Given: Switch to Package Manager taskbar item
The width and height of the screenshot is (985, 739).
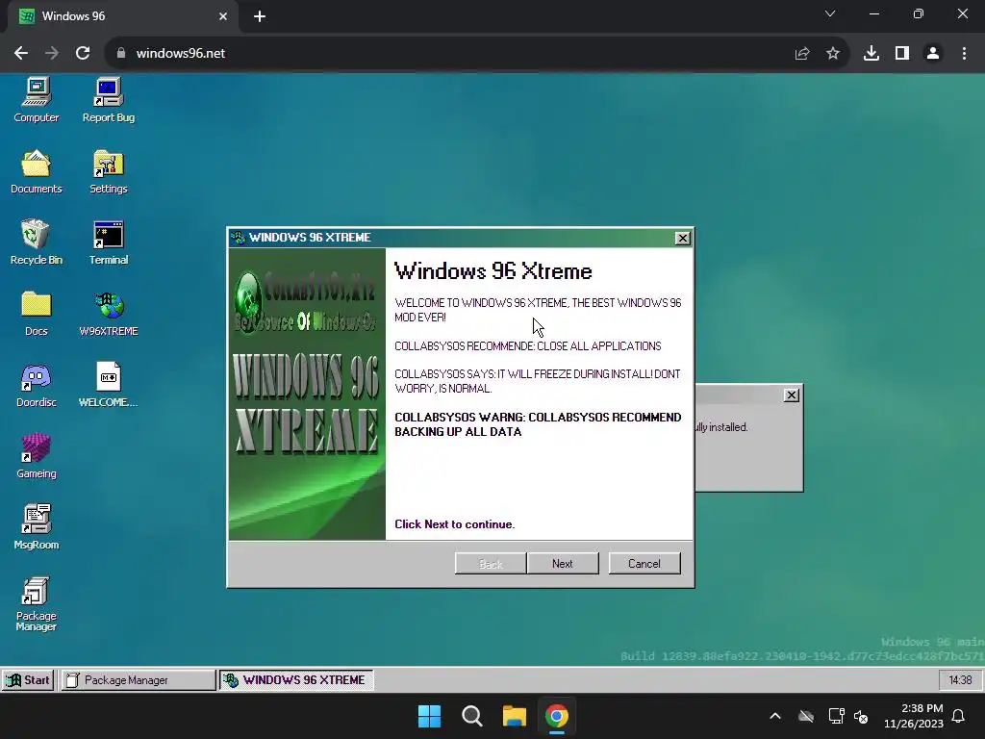Looking at the screenshot, I should click(x=138, y=680).
